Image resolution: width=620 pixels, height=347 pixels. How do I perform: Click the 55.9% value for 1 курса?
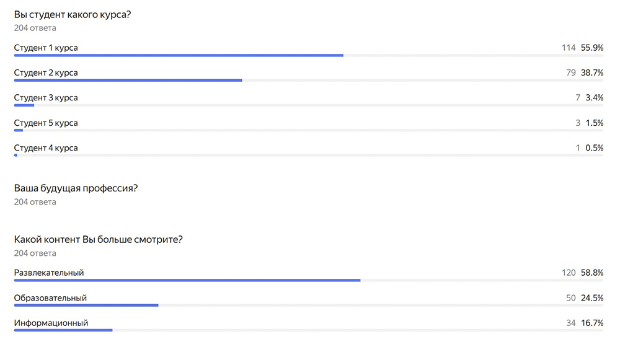tap(592, 48)
